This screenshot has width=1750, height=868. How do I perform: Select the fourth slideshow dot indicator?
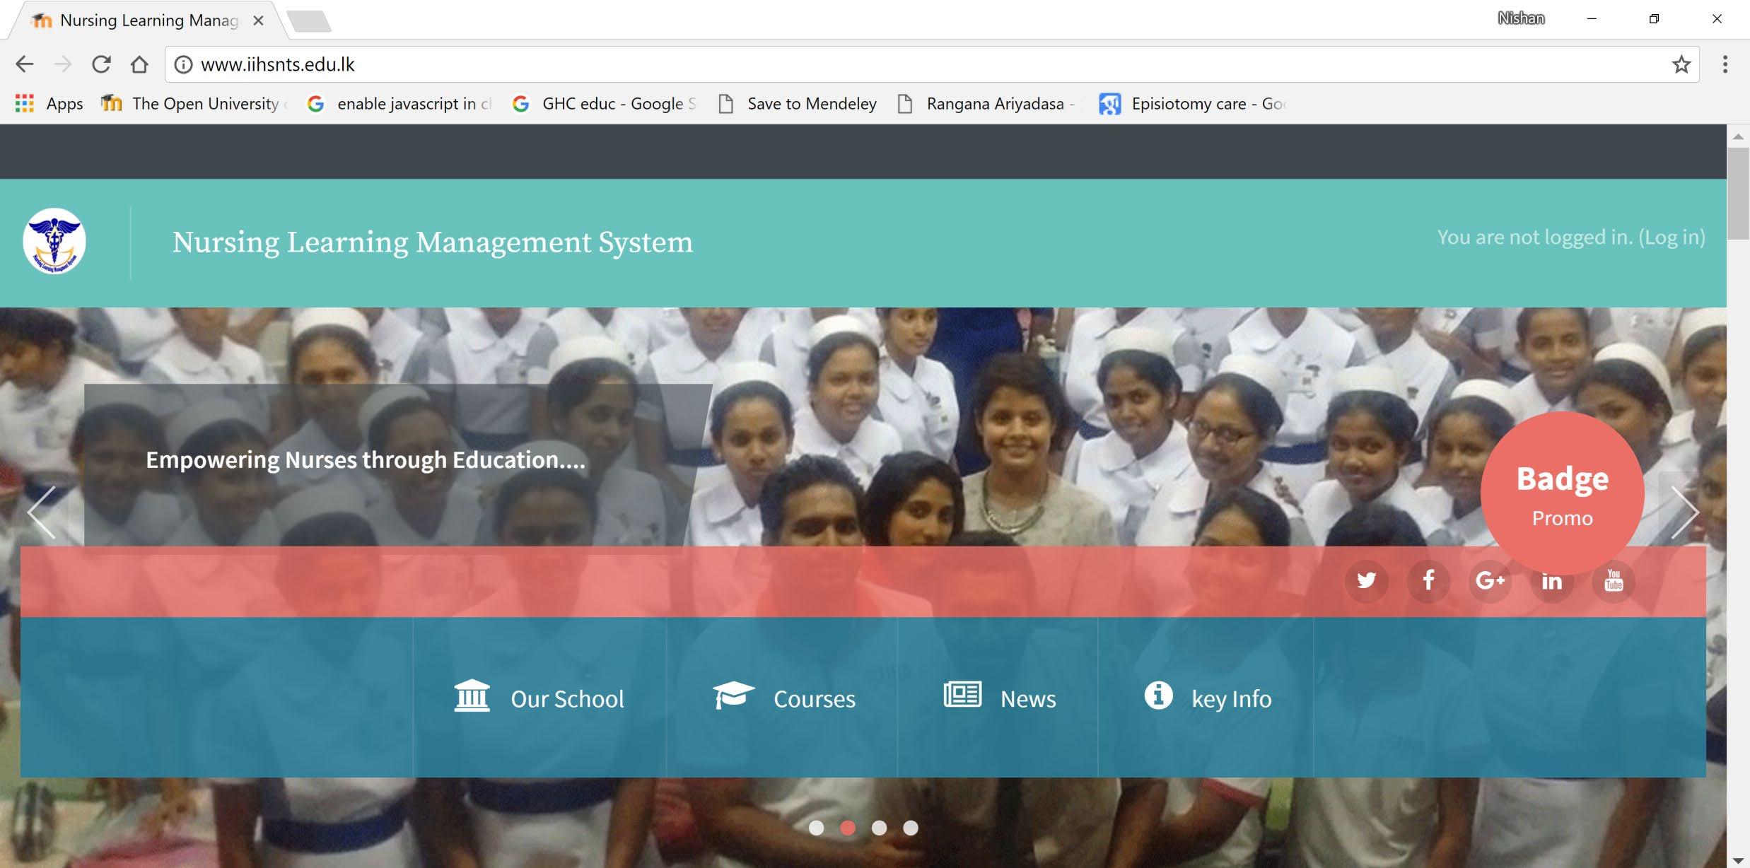tap(911, 828)
